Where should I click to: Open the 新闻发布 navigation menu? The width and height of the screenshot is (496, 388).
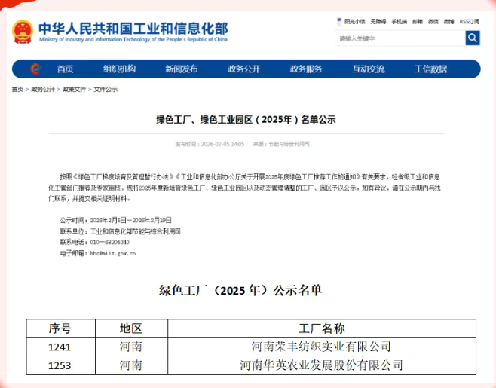[x=182, y=69]
